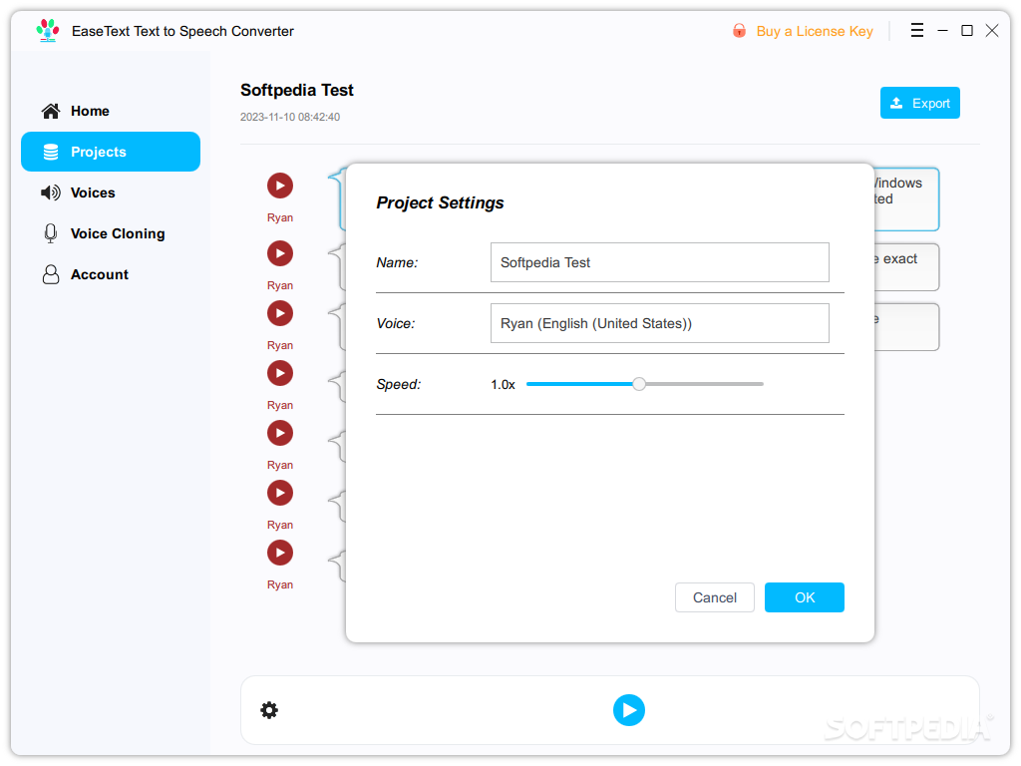Image resolution: width=1021 pixels, height=766 pixels.
Task: Click the Projects database icon
Action: coord(51,152)
